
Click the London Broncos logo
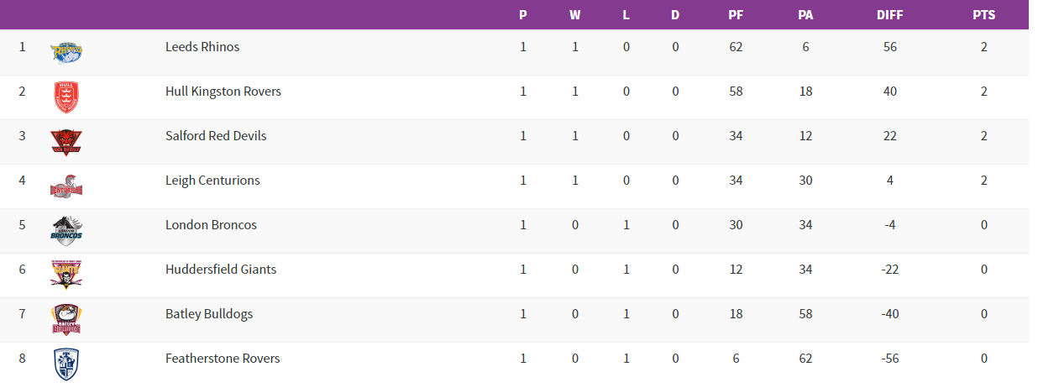pyautogui.click(x=66, y=230)
